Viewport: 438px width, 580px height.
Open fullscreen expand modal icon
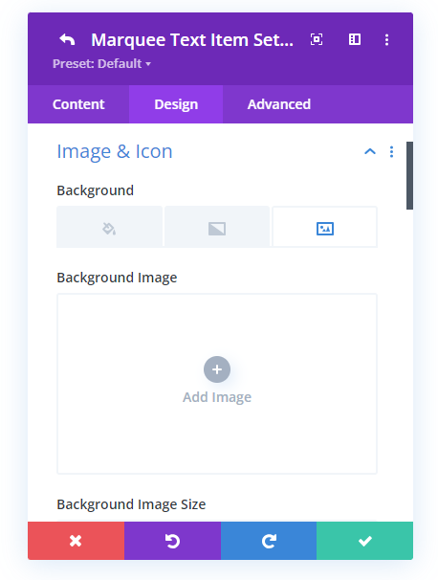[317, 39]
